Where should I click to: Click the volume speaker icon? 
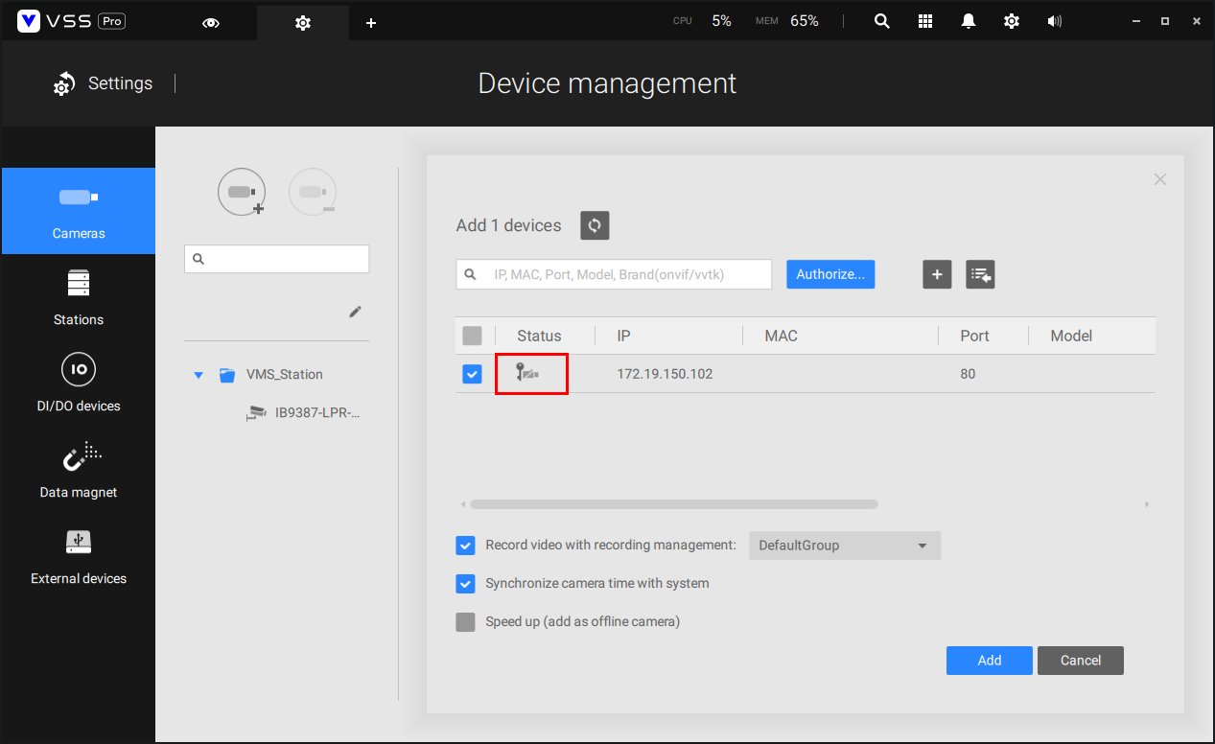point(1055,21)
